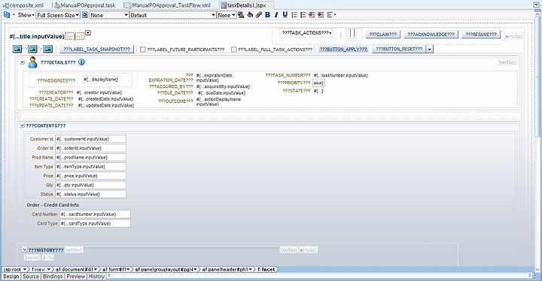Choose the background fill bucket icon
This screenshot has width=542, height=281.
click(250, 15)
